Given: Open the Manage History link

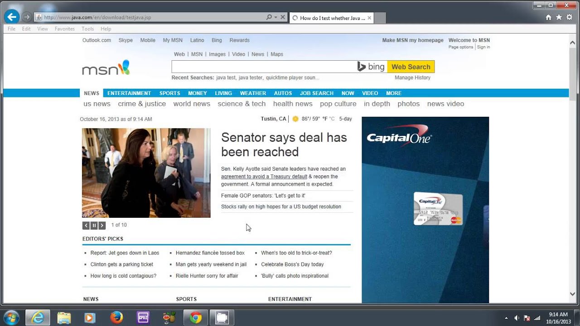Looking at the screenshot, I should coord(412,77).
